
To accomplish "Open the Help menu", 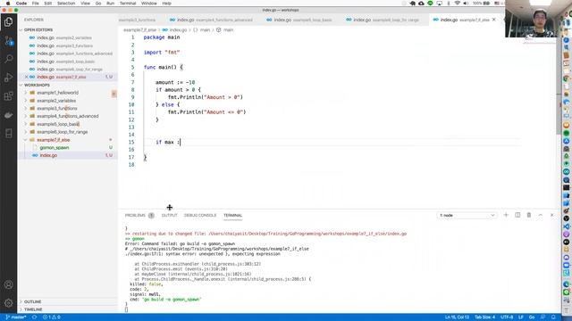I will [167, 4].
